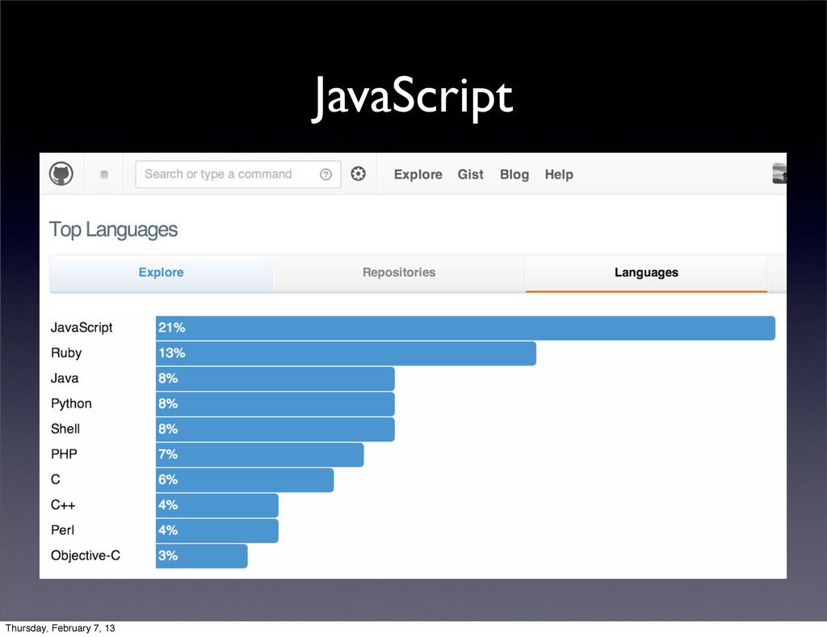
Task: Click the 6% bar for C
Action: (245, 480)
